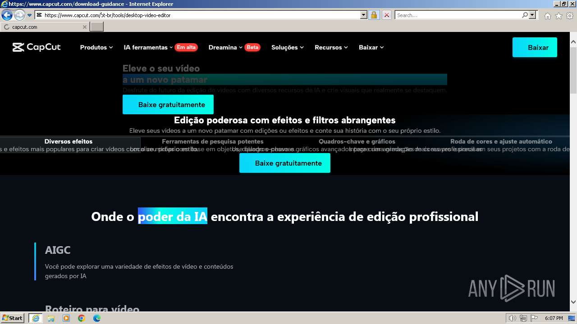Open media player taskbar icon
This screenshot has width=577, height=324.
point(66,318)
